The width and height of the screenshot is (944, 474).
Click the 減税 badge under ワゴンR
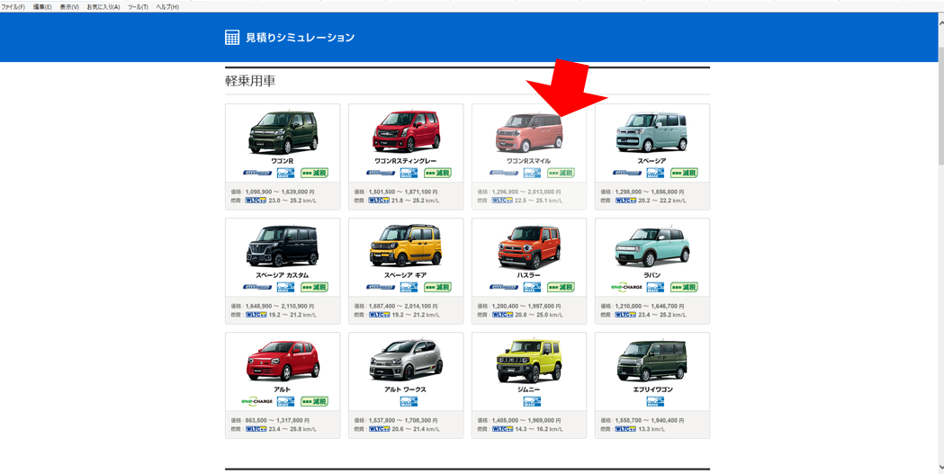[314, 173]
